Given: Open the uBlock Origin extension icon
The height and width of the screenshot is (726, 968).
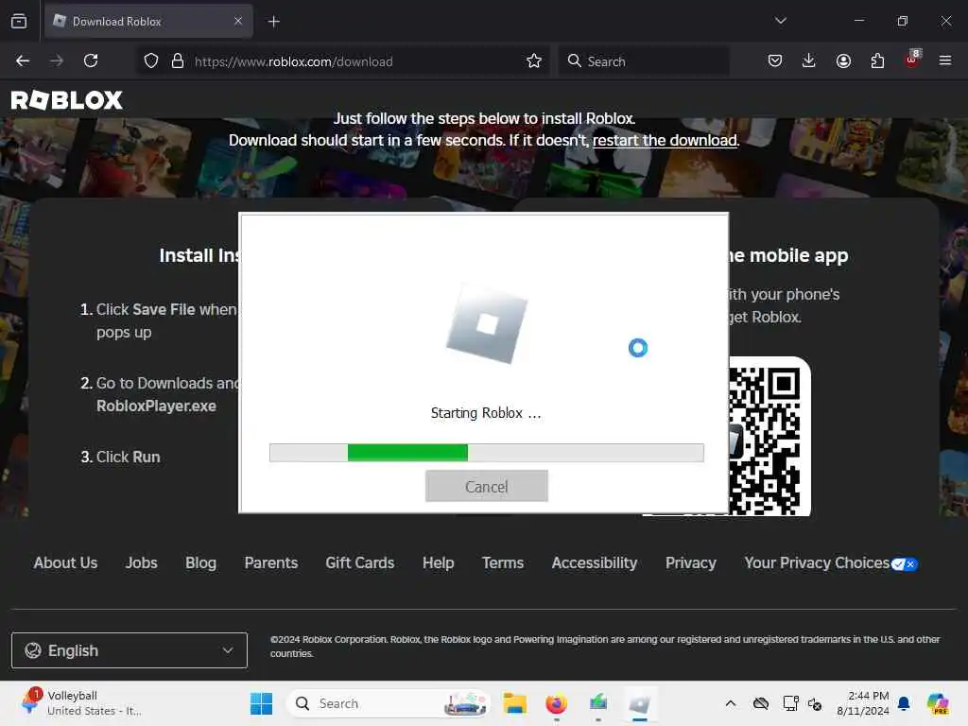Looking at the screenshot, I should click(912, 60).
